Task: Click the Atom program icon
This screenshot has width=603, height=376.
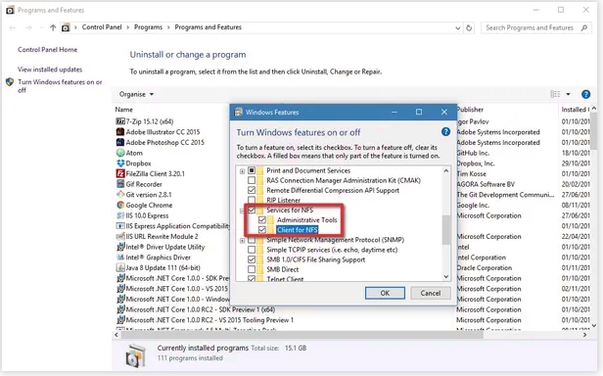Action: [120, 153]
